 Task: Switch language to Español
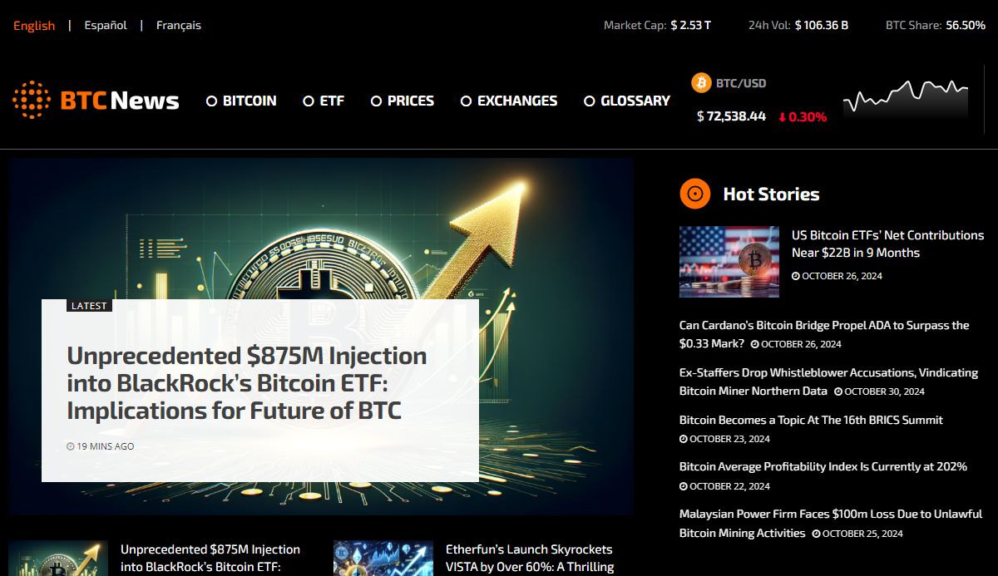pos(106,25)
